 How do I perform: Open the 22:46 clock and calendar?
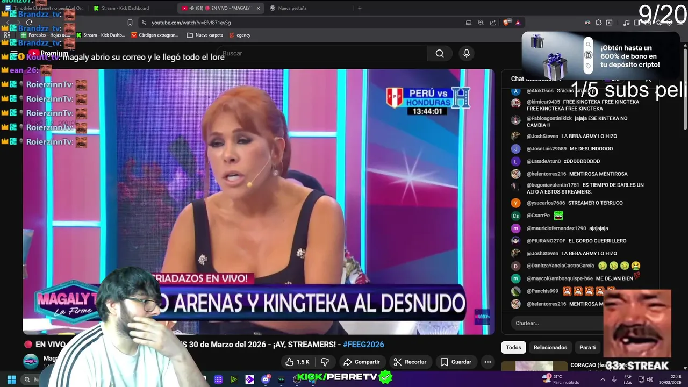(x=671, y=379)
